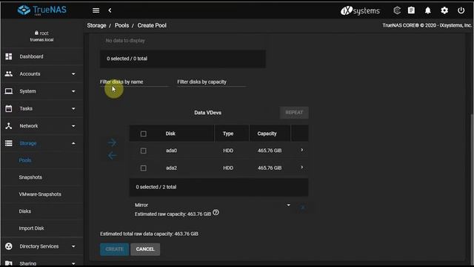This screenshot has height=267, width=474.
Task: Click the CREATE button
Action: tap(114, 249)
